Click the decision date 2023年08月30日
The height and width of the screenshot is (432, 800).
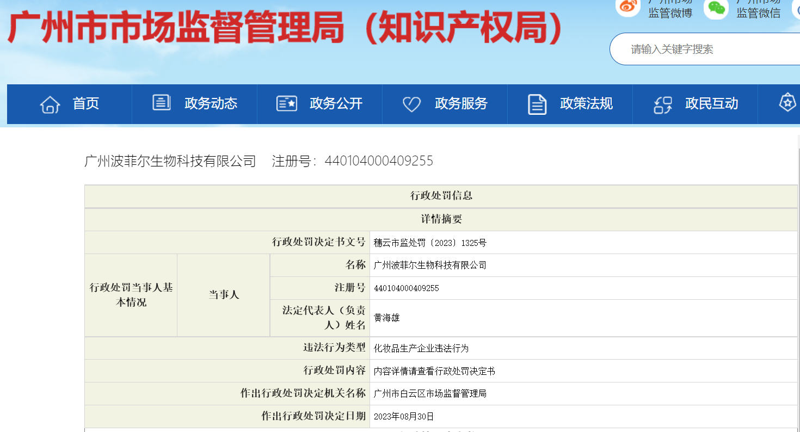[x=404, y=417]
